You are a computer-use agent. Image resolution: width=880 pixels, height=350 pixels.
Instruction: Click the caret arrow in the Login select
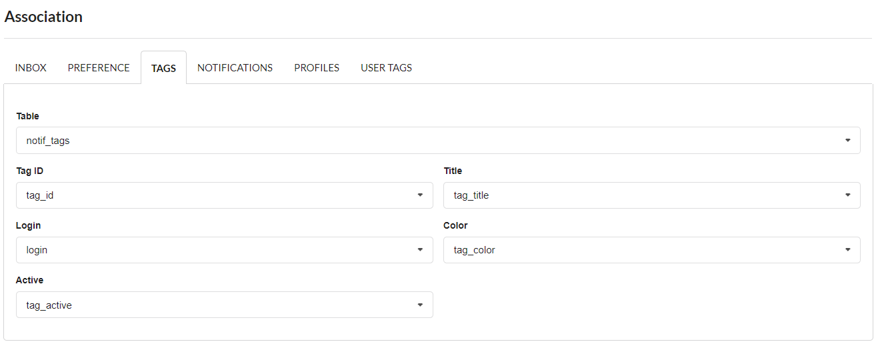[420, 250]
